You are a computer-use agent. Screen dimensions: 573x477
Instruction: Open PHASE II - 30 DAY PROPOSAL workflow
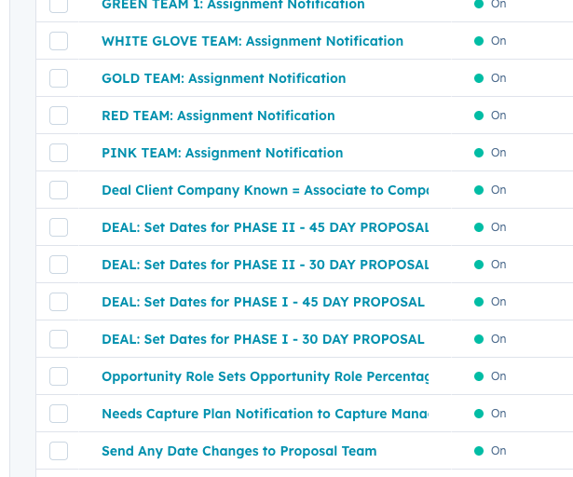(265, 265)
